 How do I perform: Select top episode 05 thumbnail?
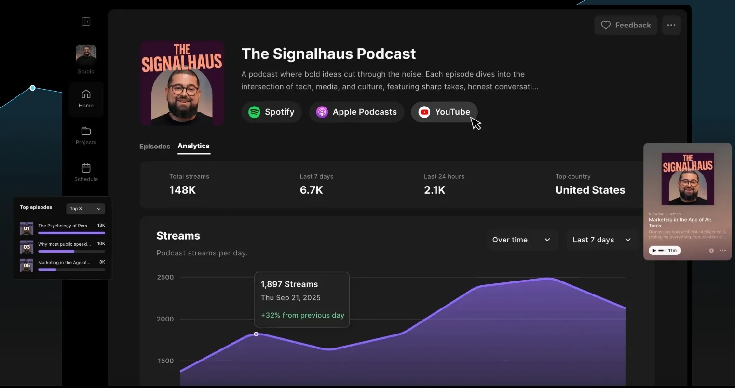(27, 265)
